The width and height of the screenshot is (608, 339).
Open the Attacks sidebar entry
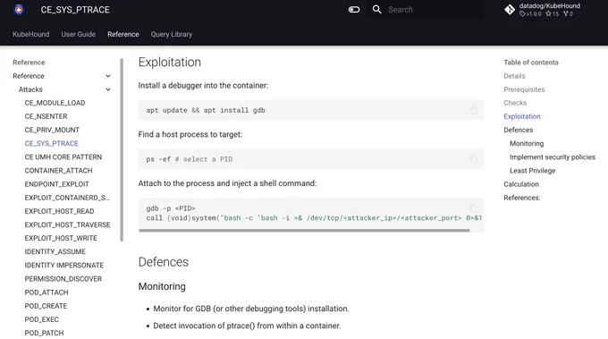[30, 89]
